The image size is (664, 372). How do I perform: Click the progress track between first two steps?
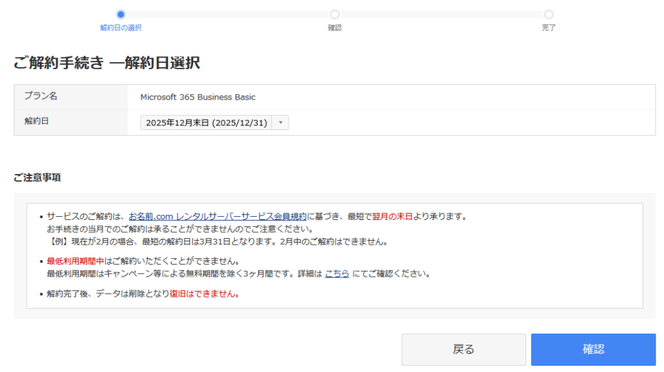tap(227, 14)
